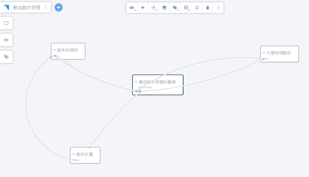Screen dimensions: 309x177
Task: Open the text style dropdown in toolbar
Action: pyautogui.click(x=154, y=8)
